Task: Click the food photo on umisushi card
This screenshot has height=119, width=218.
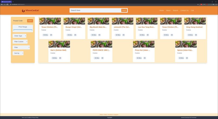Action: 123,21
